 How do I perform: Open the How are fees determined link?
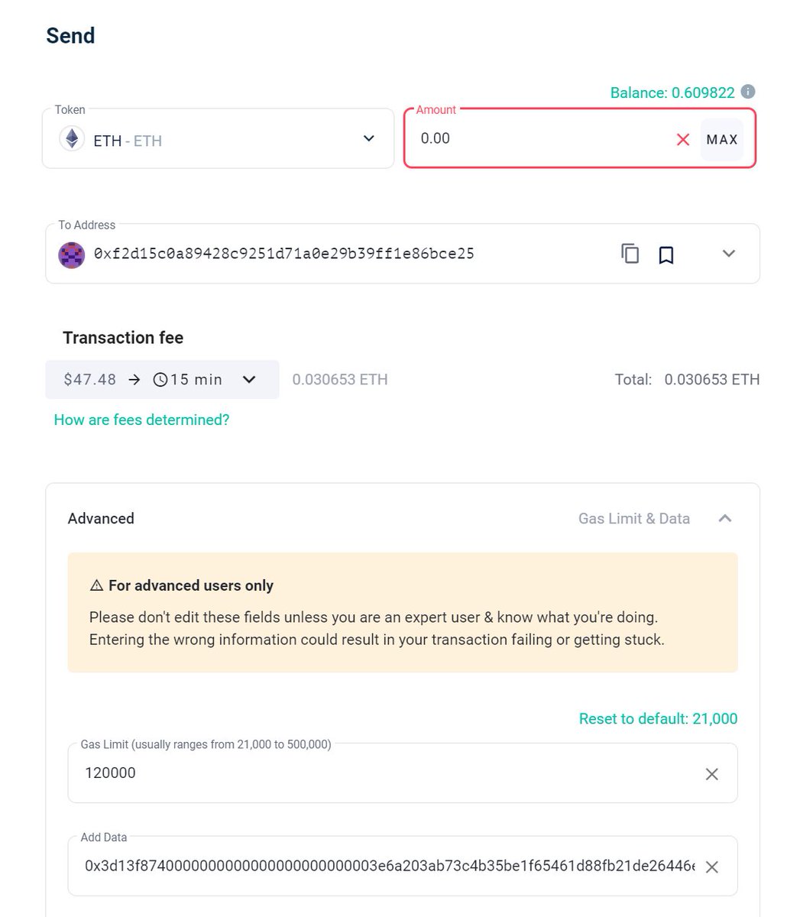[141, 420]
